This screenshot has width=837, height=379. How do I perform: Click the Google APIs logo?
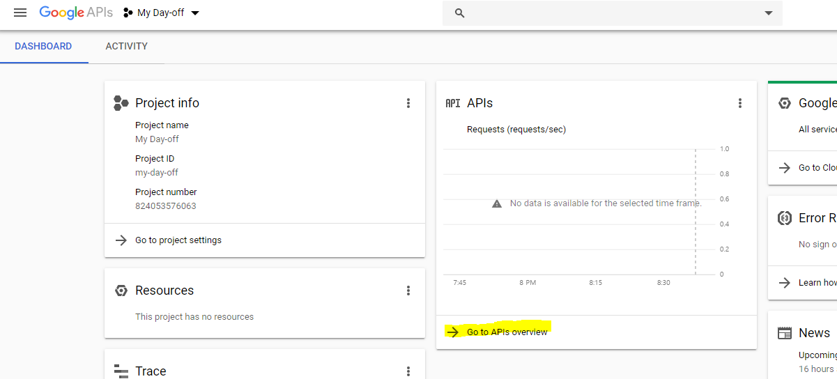(x=76, y=13)
